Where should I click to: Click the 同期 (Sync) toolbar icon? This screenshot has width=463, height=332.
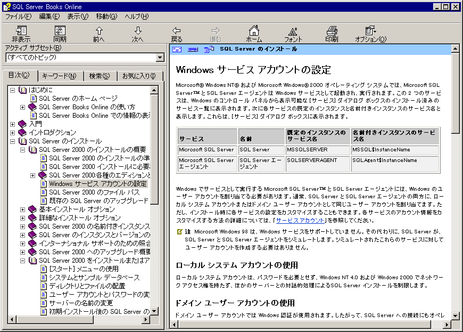[x=60, y=31]
